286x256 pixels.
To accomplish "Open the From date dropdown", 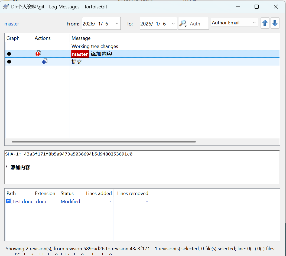I will [117, 24].
